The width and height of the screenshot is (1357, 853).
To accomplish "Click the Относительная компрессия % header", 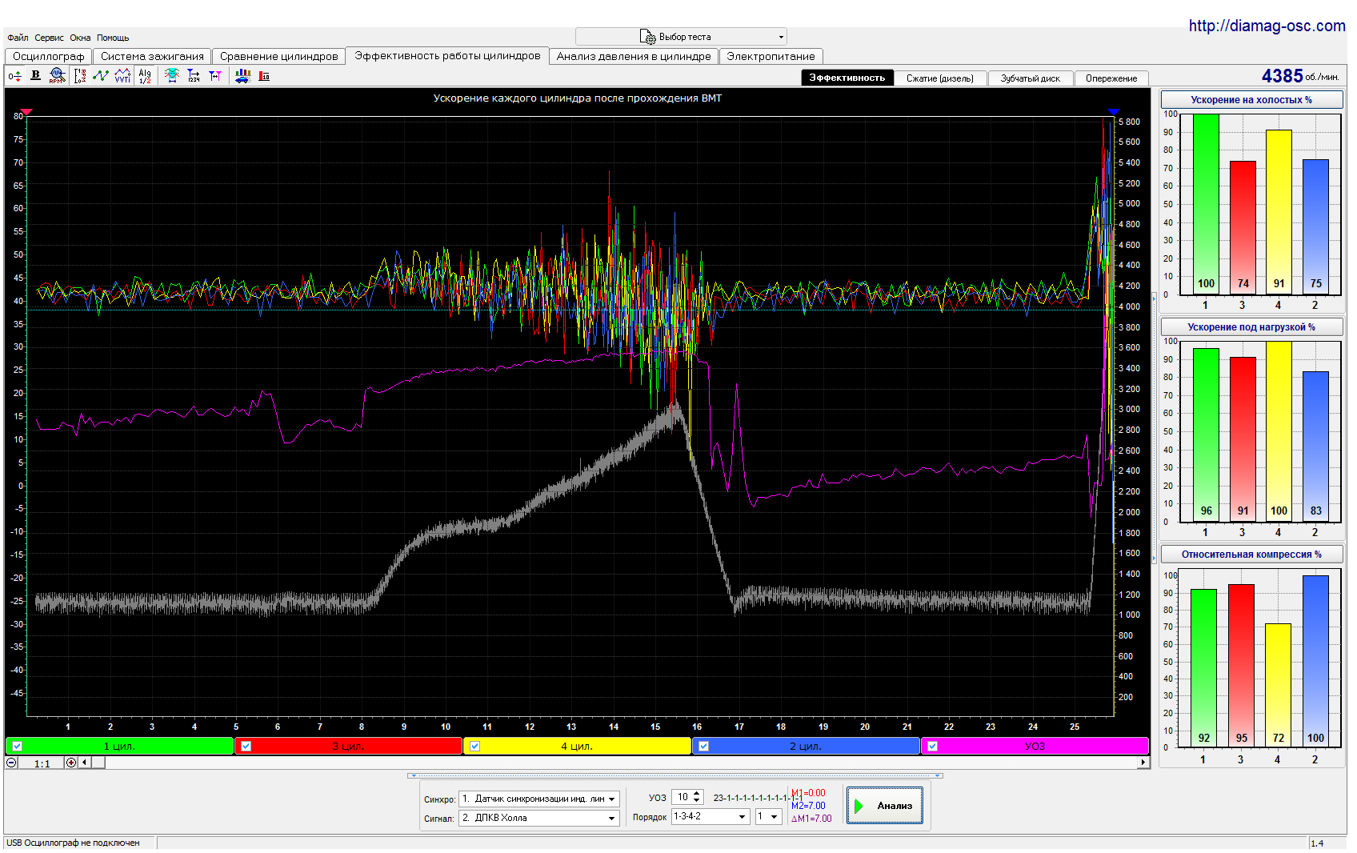I will tap(1251, 555).
